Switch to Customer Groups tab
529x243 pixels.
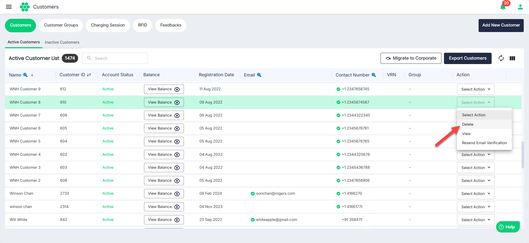point(61,25)
